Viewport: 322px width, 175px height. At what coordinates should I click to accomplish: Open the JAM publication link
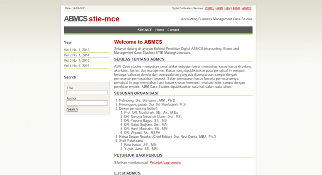pyautogui.click(x=228, y=8)
